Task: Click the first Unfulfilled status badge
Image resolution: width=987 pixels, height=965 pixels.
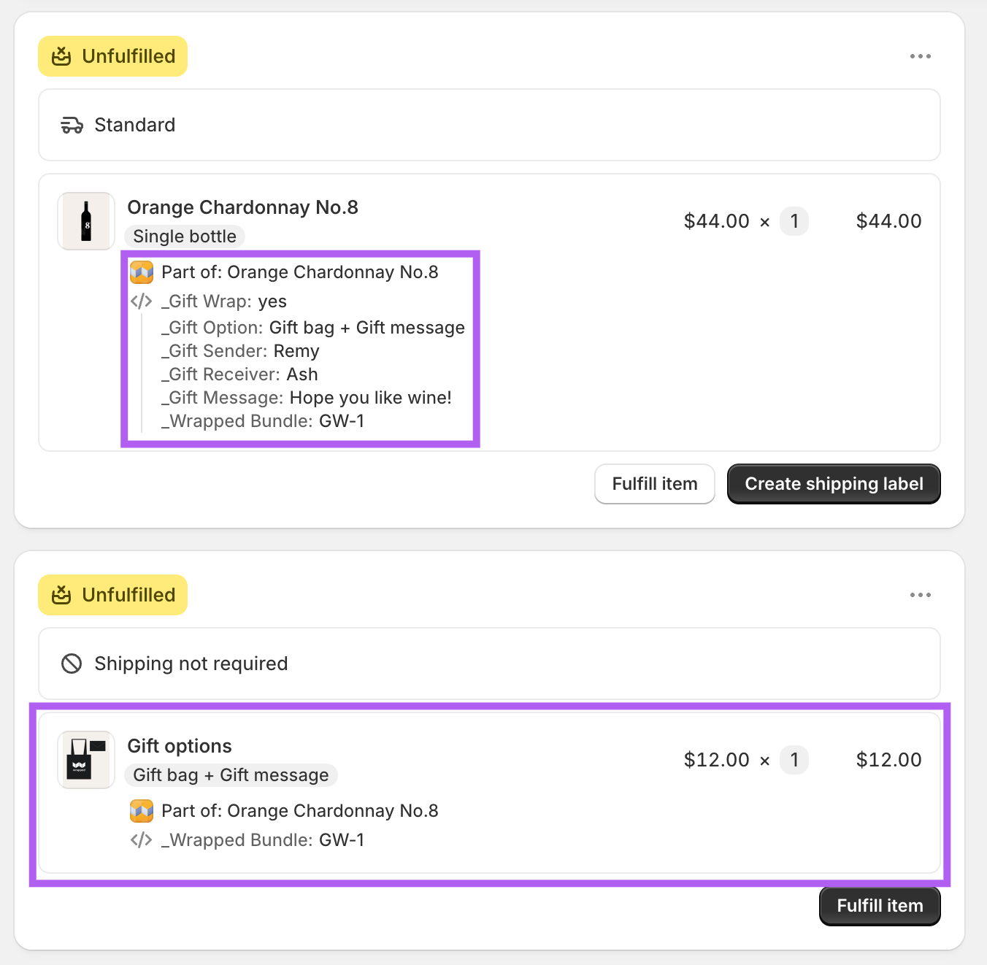Action: pyautogui.click(x=113, y=56)
